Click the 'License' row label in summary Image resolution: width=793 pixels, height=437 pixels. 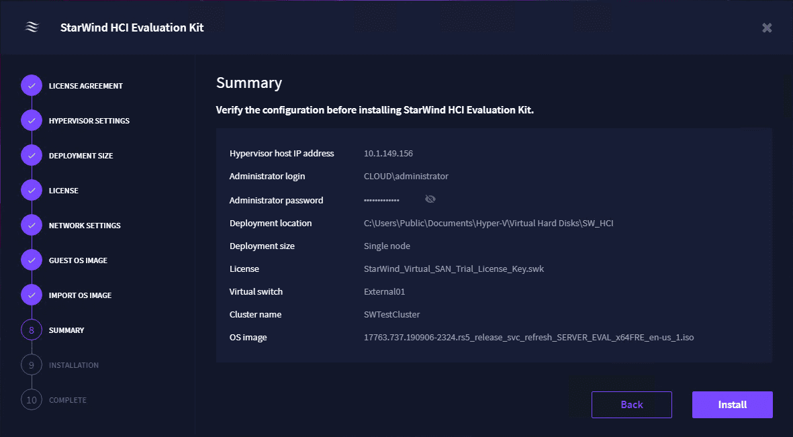(244, 269)
